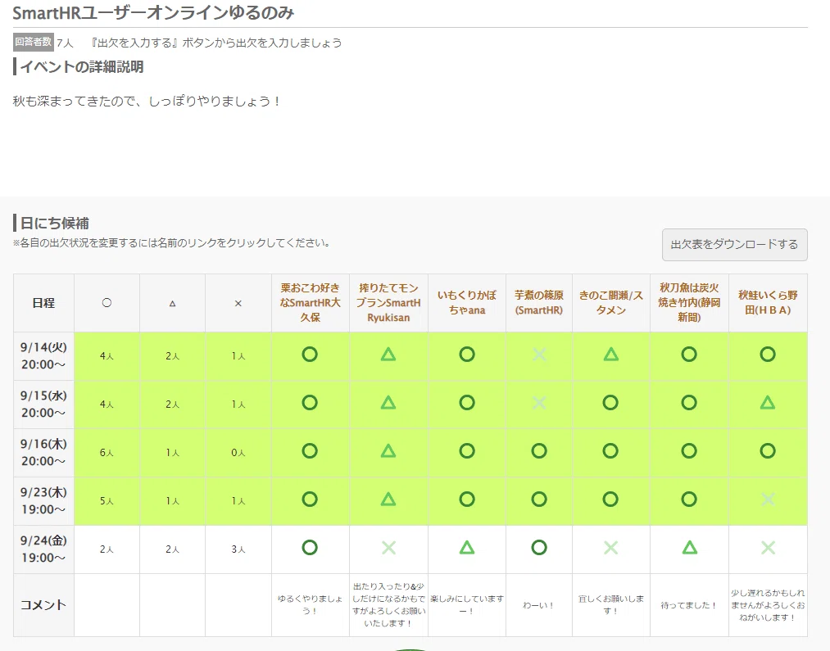Click the 3人 cross count for 9/24(金)
Viewport: 830px width, 651px height.
tap(238, 549)
